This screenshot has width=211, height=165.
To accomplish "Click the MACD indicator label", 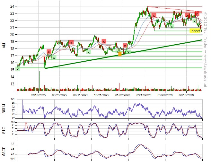I will pos(4,152).
